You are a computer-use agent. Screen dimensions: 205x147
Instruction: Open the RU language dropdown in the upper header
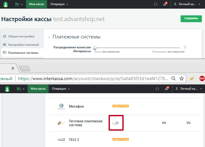pos(19,4)
